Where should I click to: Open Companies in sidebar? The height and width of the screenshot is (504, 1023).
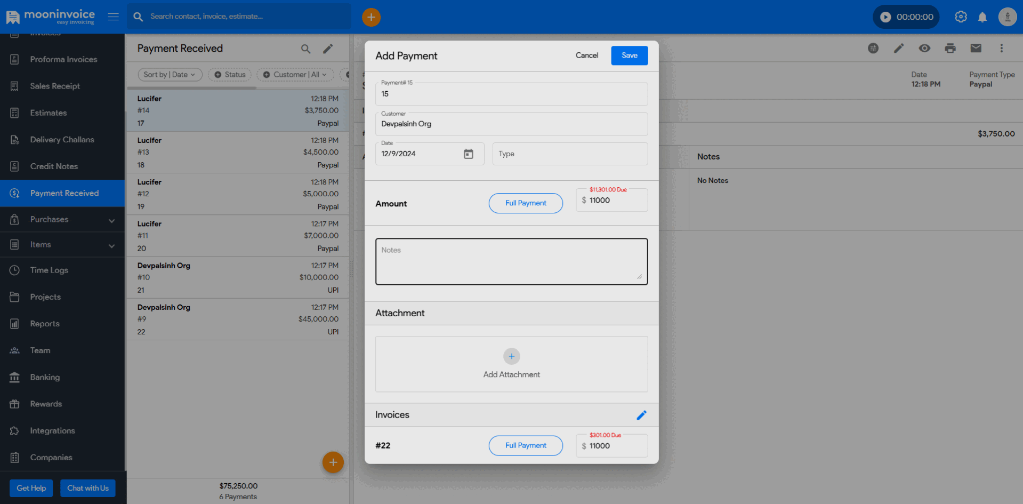click(62, 458)
